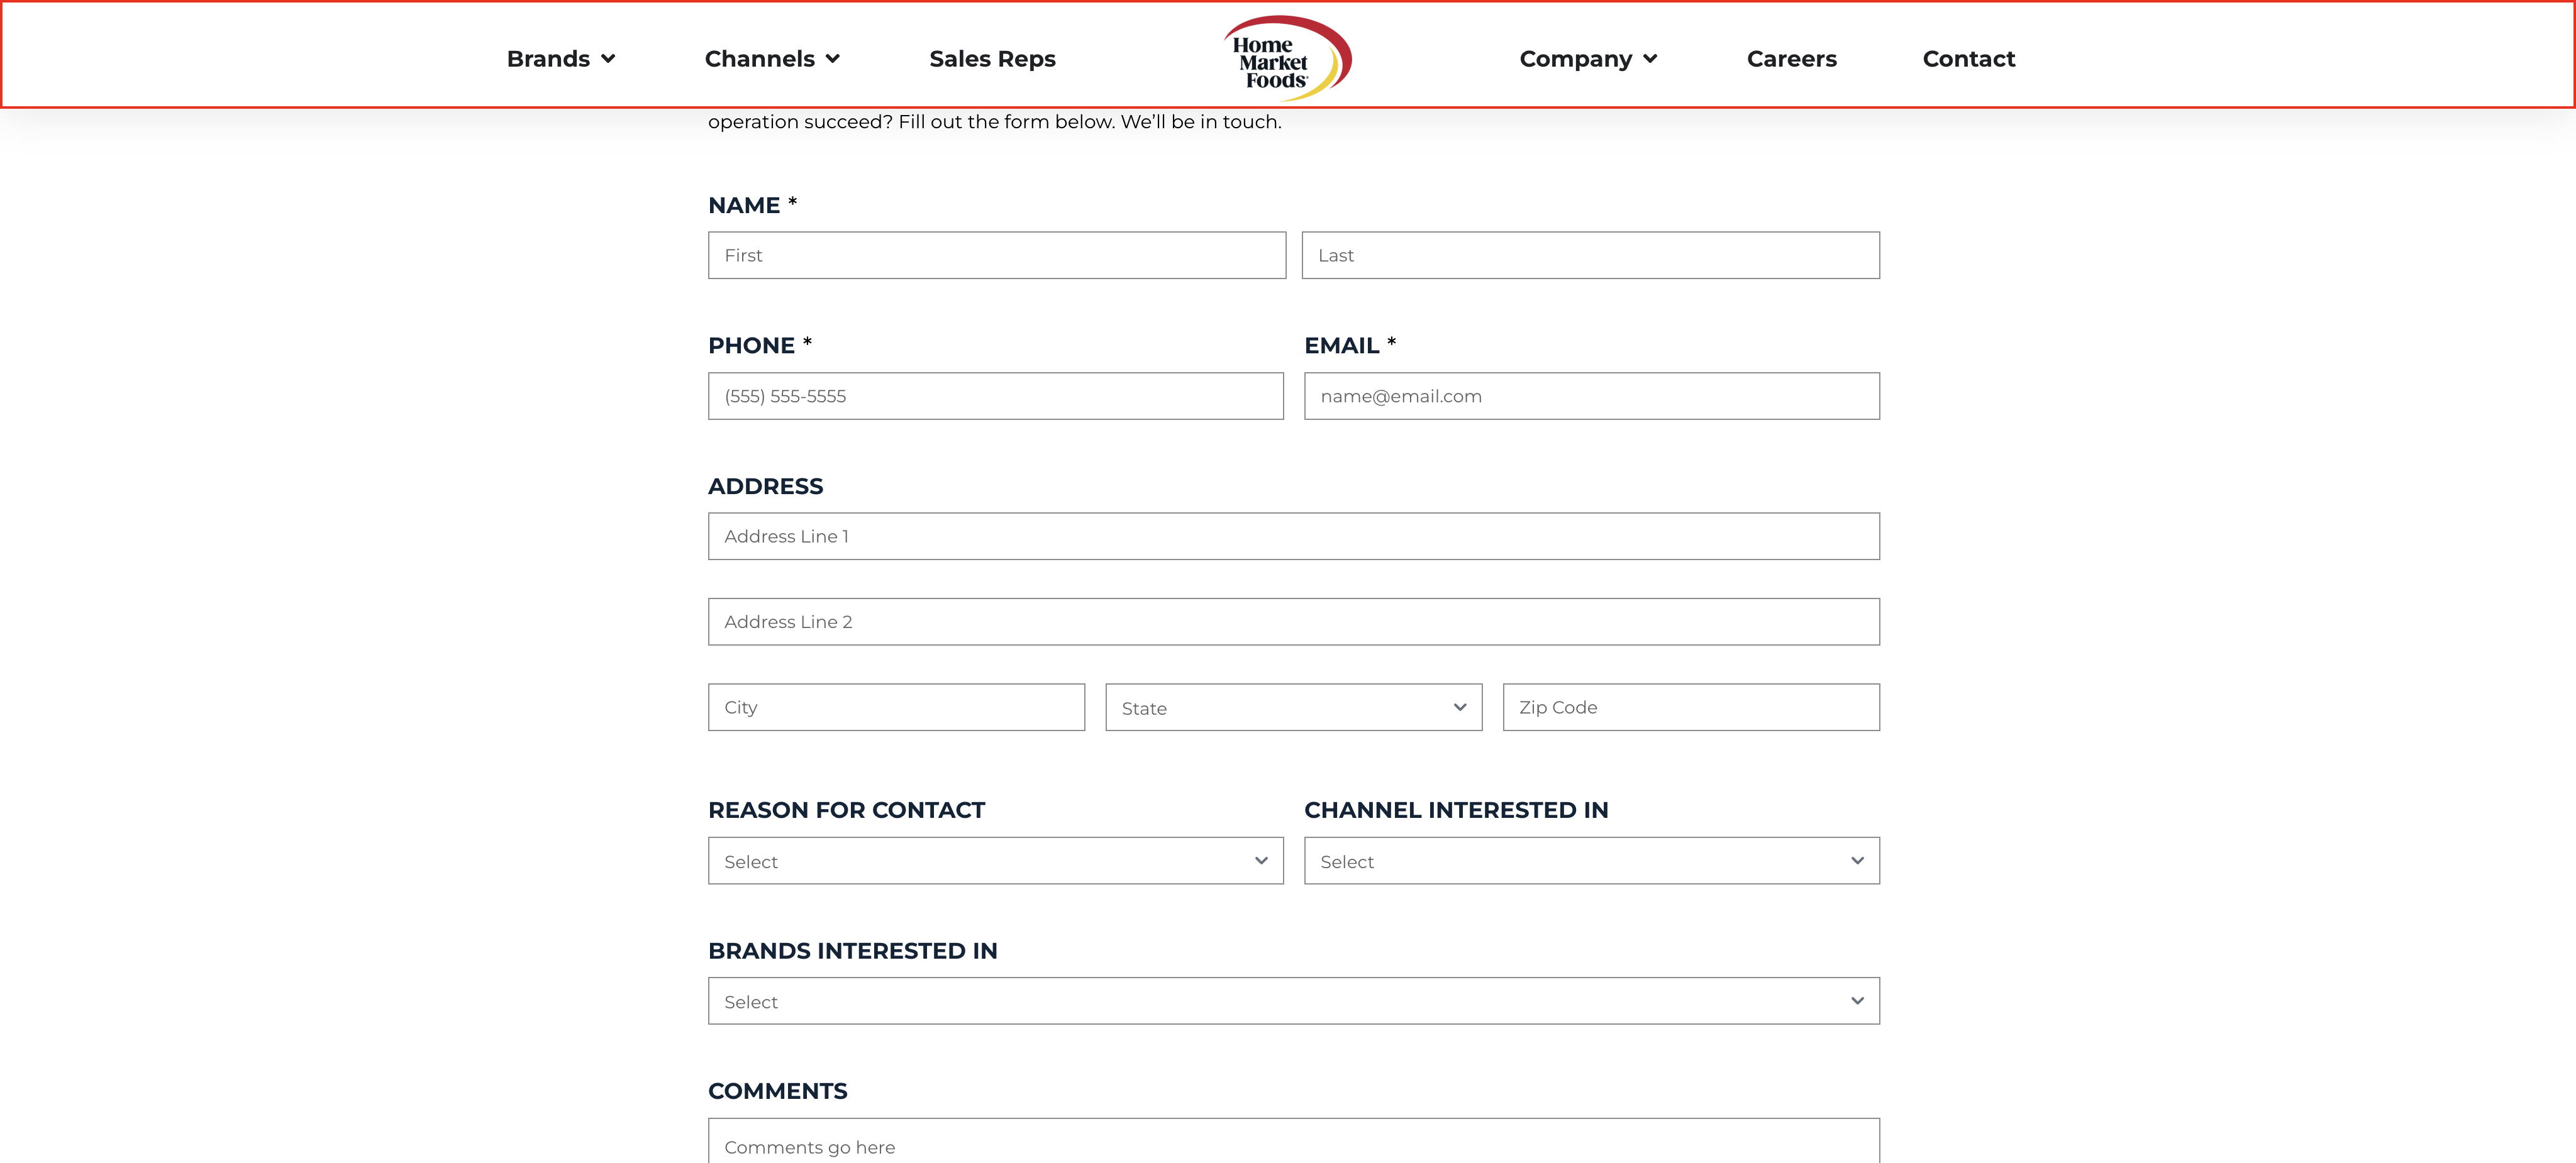
Task: Click the Last name field
Action: coord(1590,256)
